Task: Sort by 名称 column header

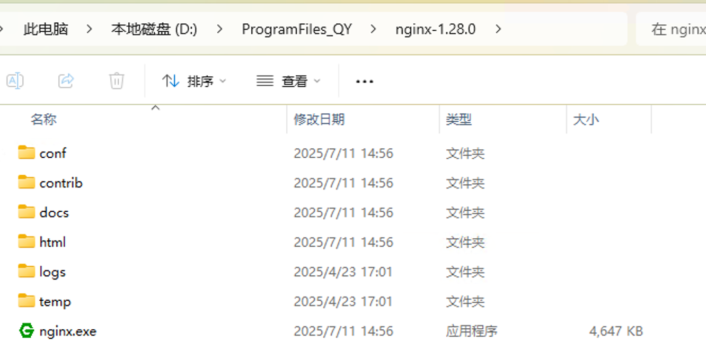Action: [x=43, y=120]
